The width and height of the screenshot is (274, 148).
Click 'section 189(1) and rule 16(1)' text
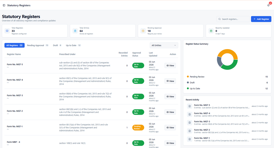click(72, 143)
